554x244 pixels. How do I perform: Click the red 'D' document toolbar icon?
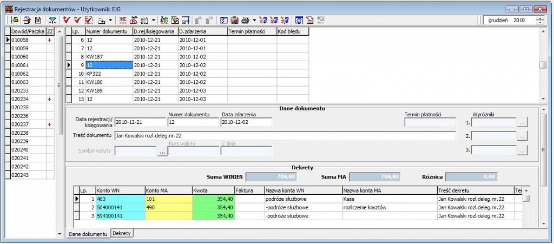point(38,20)
